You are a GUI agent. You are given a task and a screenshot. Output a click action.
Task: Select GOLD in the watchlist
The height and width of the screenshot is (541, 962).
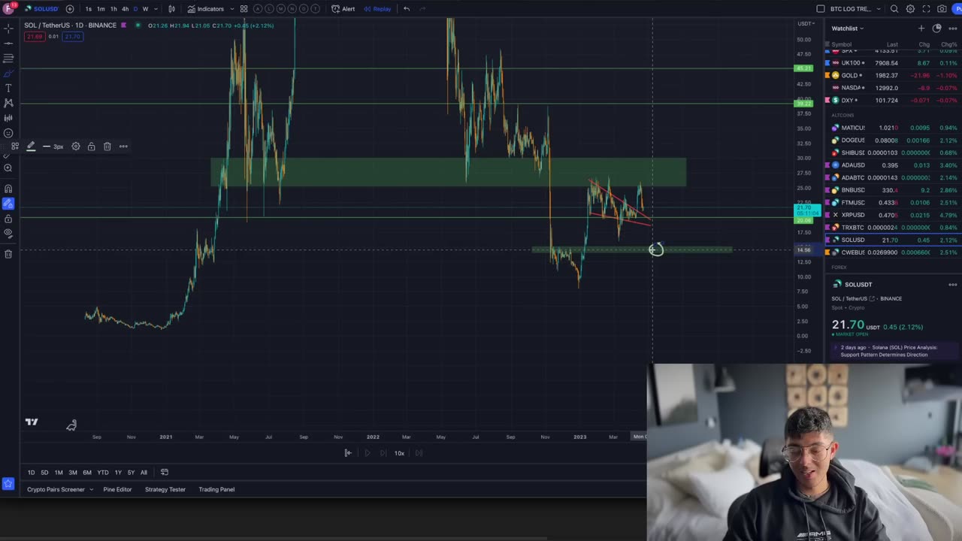tap(893, 75)
